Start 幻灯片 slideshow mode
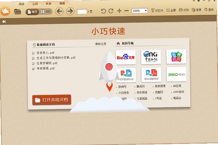Image resolution: width=218 pixels, height=145 pixels. 157,10
